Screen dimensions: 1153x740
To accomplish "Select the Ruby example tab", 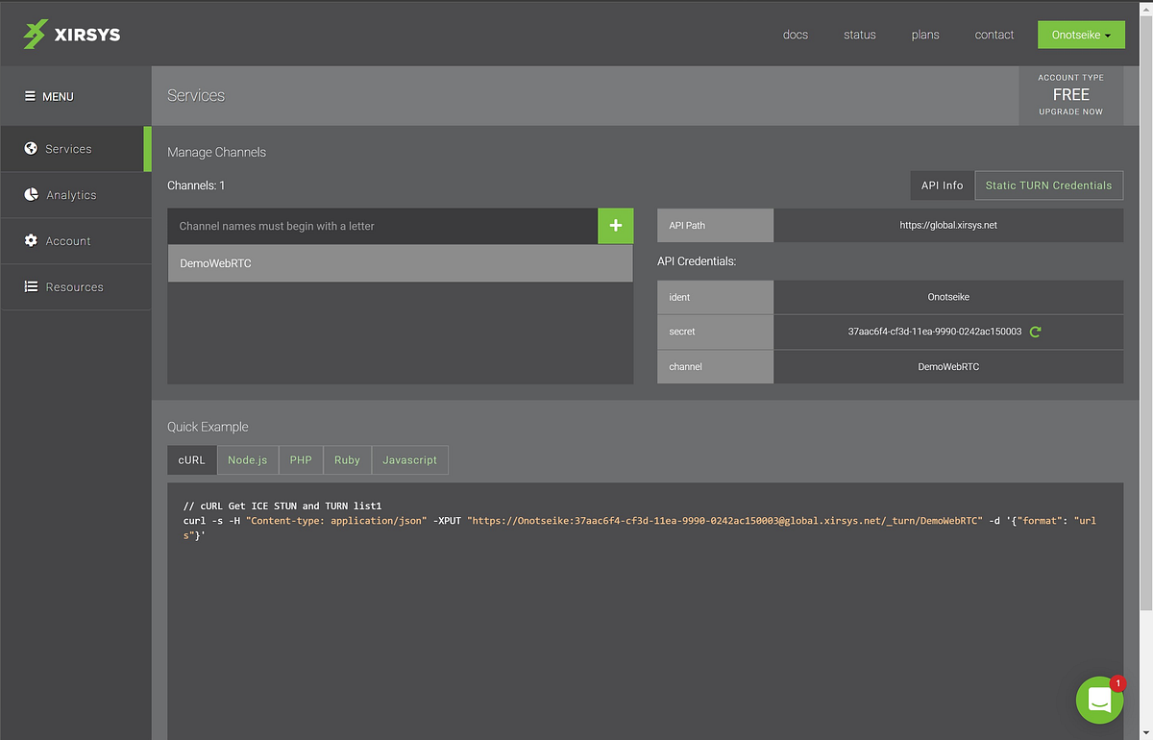I will (x=347, y=459).
